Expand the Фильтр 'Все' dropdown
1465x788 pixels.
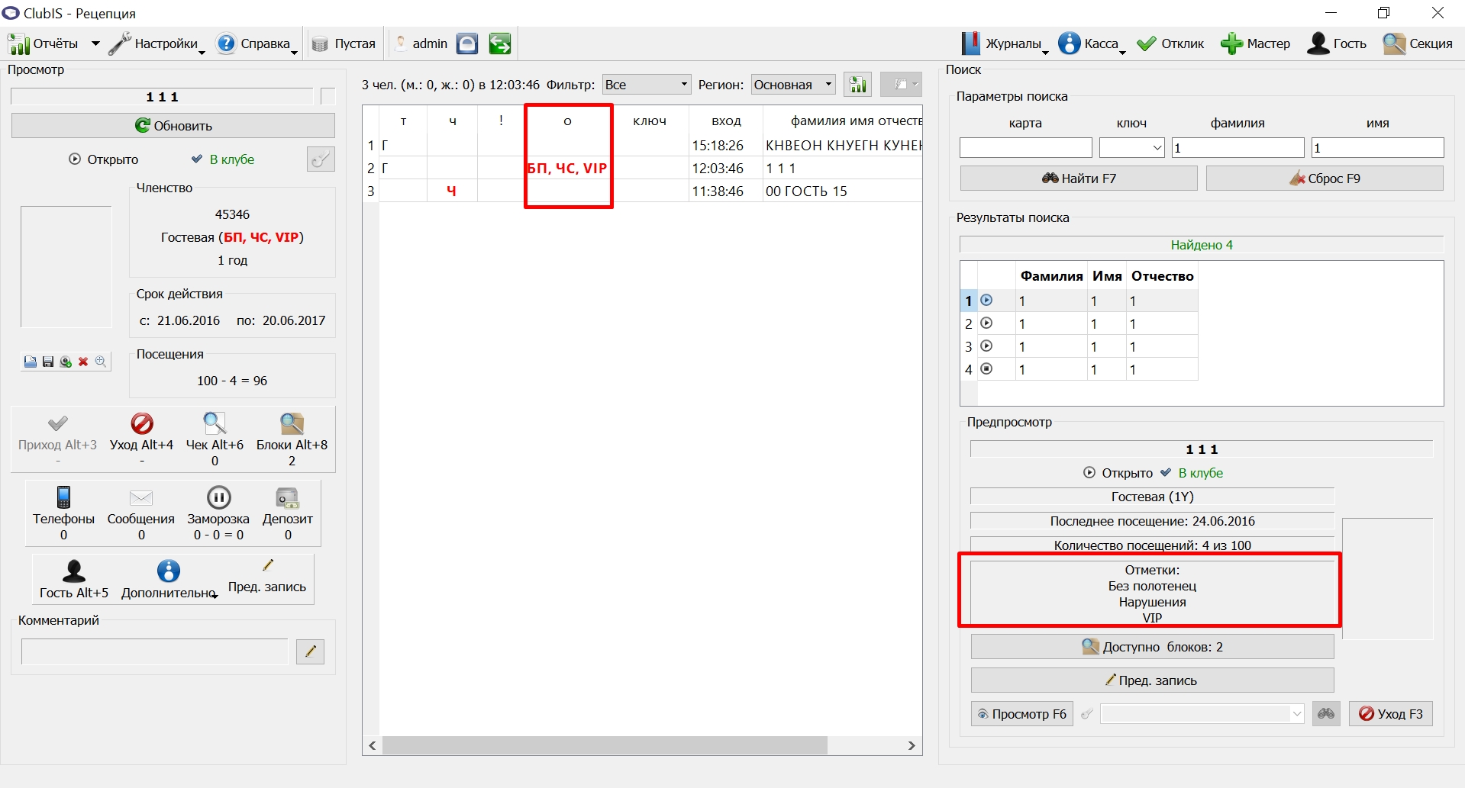tap(647, 85)
